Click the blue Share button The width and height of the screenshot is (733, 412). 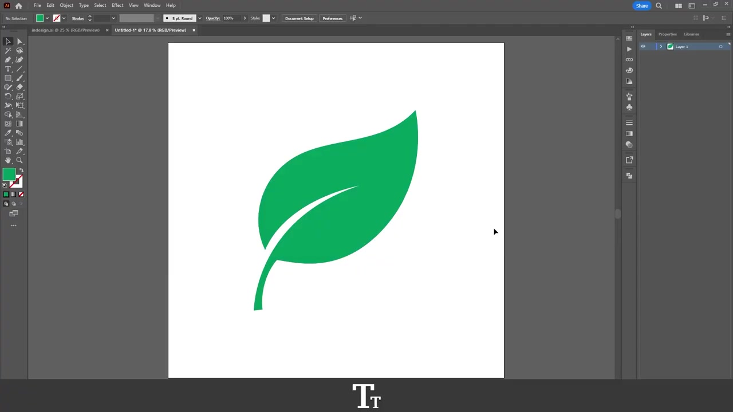pyautogui.click(x=641, y=6)
